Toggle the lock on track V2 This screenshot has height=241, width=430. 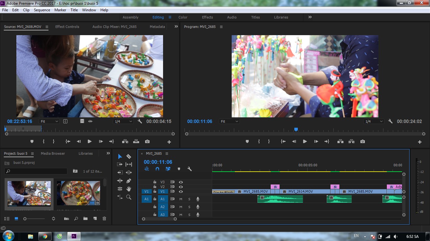pyautogui.click(x=155, y=187)
